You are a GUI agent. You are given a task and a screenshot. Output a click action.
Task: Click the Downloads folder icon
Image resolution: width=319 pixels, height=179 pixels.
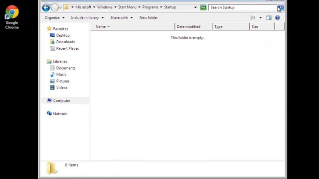coord(52,42)
